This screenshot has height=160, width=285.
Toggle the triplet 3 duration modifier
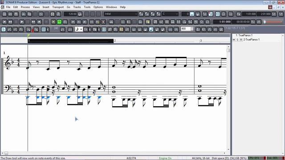click(x=176, y=29)
